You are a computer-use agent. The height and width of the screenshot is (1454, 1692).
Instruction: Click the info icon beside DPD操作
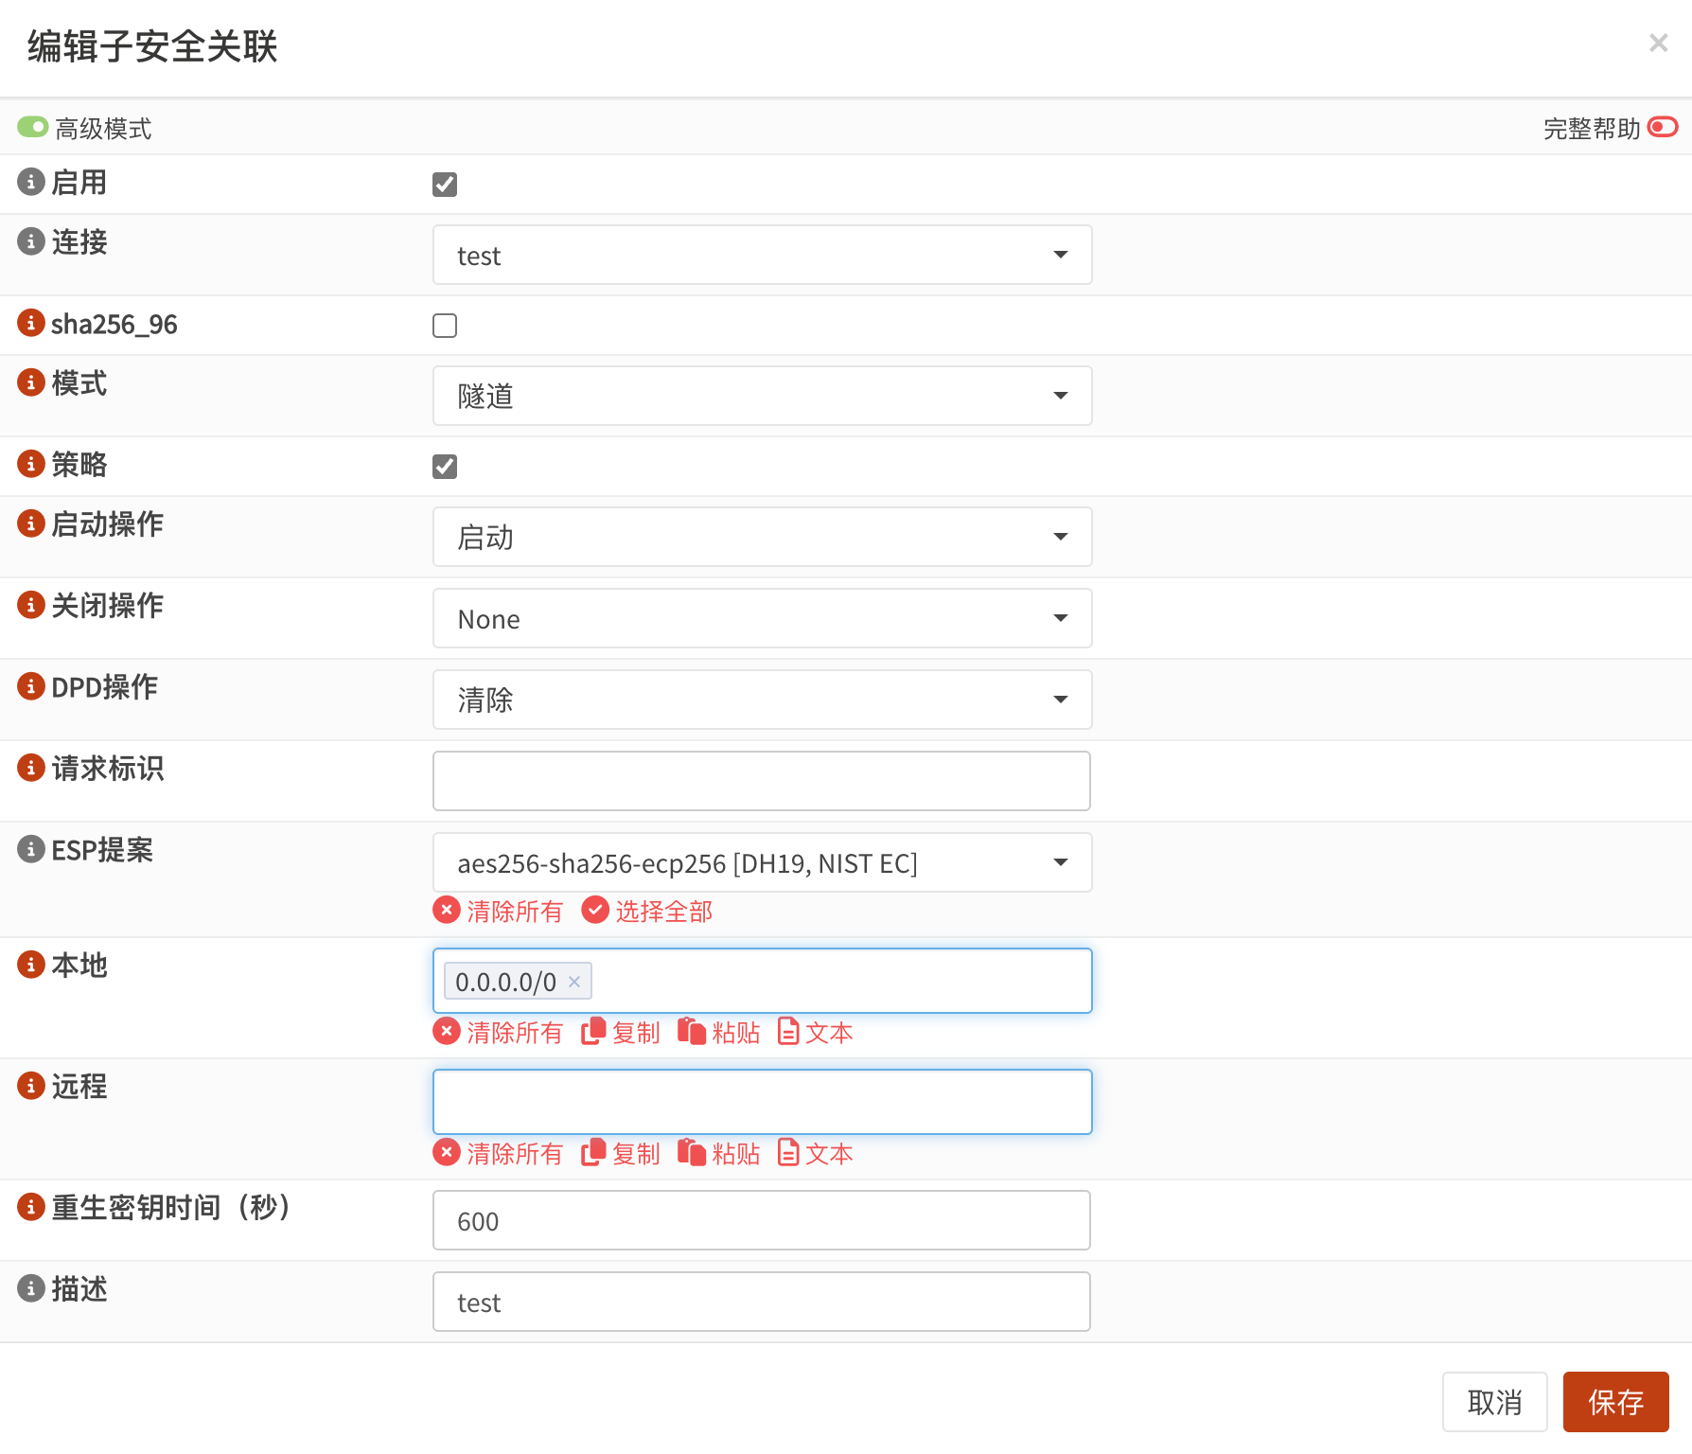click(x=31, y=686)
